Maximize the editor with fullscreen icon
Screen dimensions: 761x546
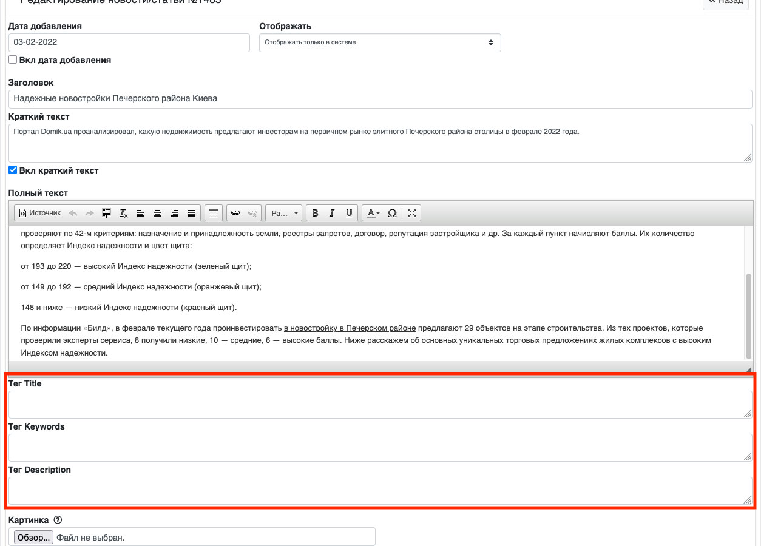click(412, 213)
